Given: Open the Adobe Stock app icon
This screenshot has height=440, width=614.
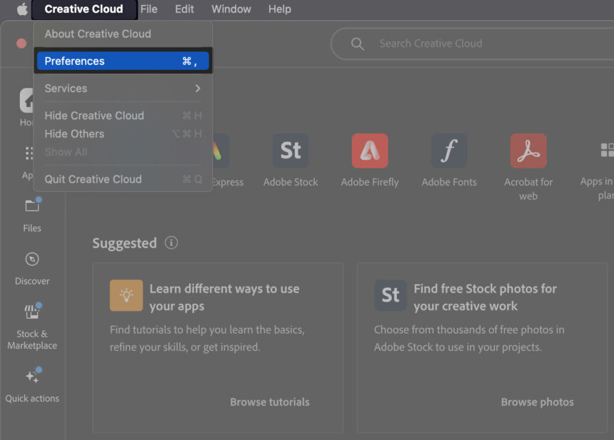Looking at the screenshot, I should tap(291, 151).
